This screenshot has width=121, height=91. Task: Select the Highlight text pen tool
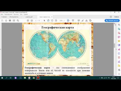point(83,20)
